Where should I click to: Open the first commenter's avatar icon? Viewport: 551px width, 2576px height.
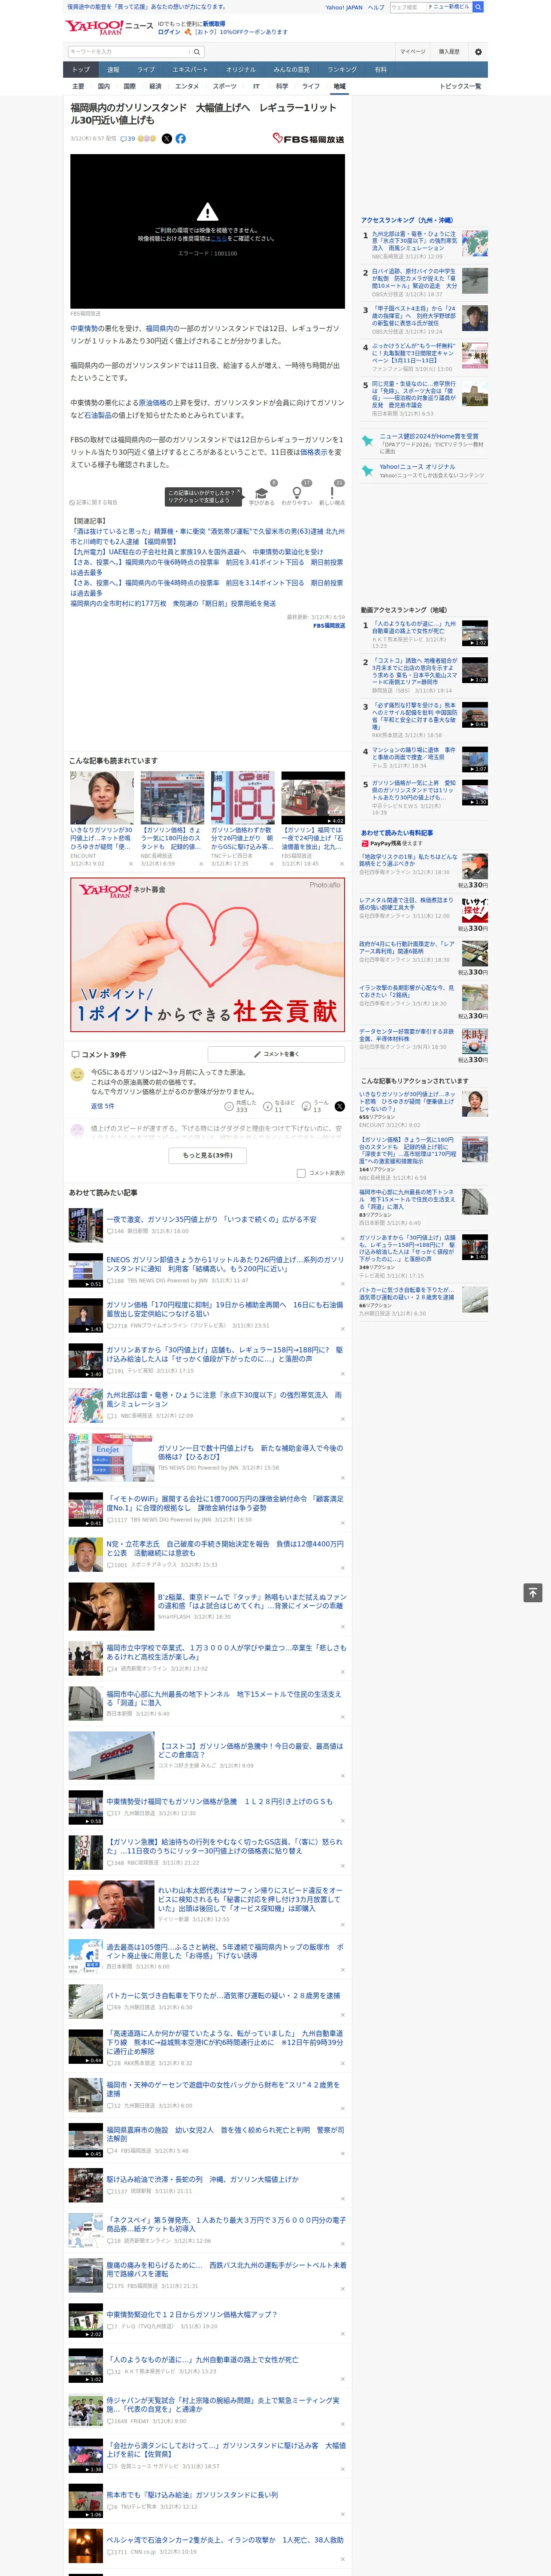point(77,1074)
